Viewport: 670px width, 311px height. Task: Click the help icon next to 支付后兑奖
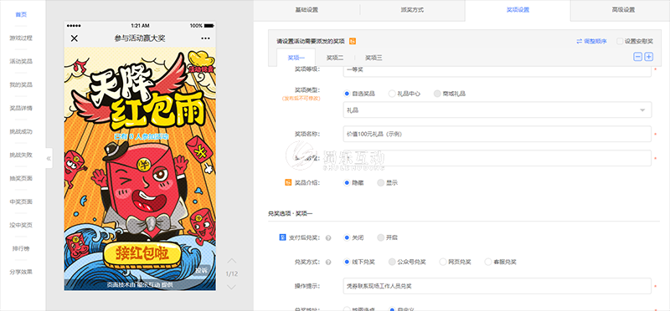328,238
